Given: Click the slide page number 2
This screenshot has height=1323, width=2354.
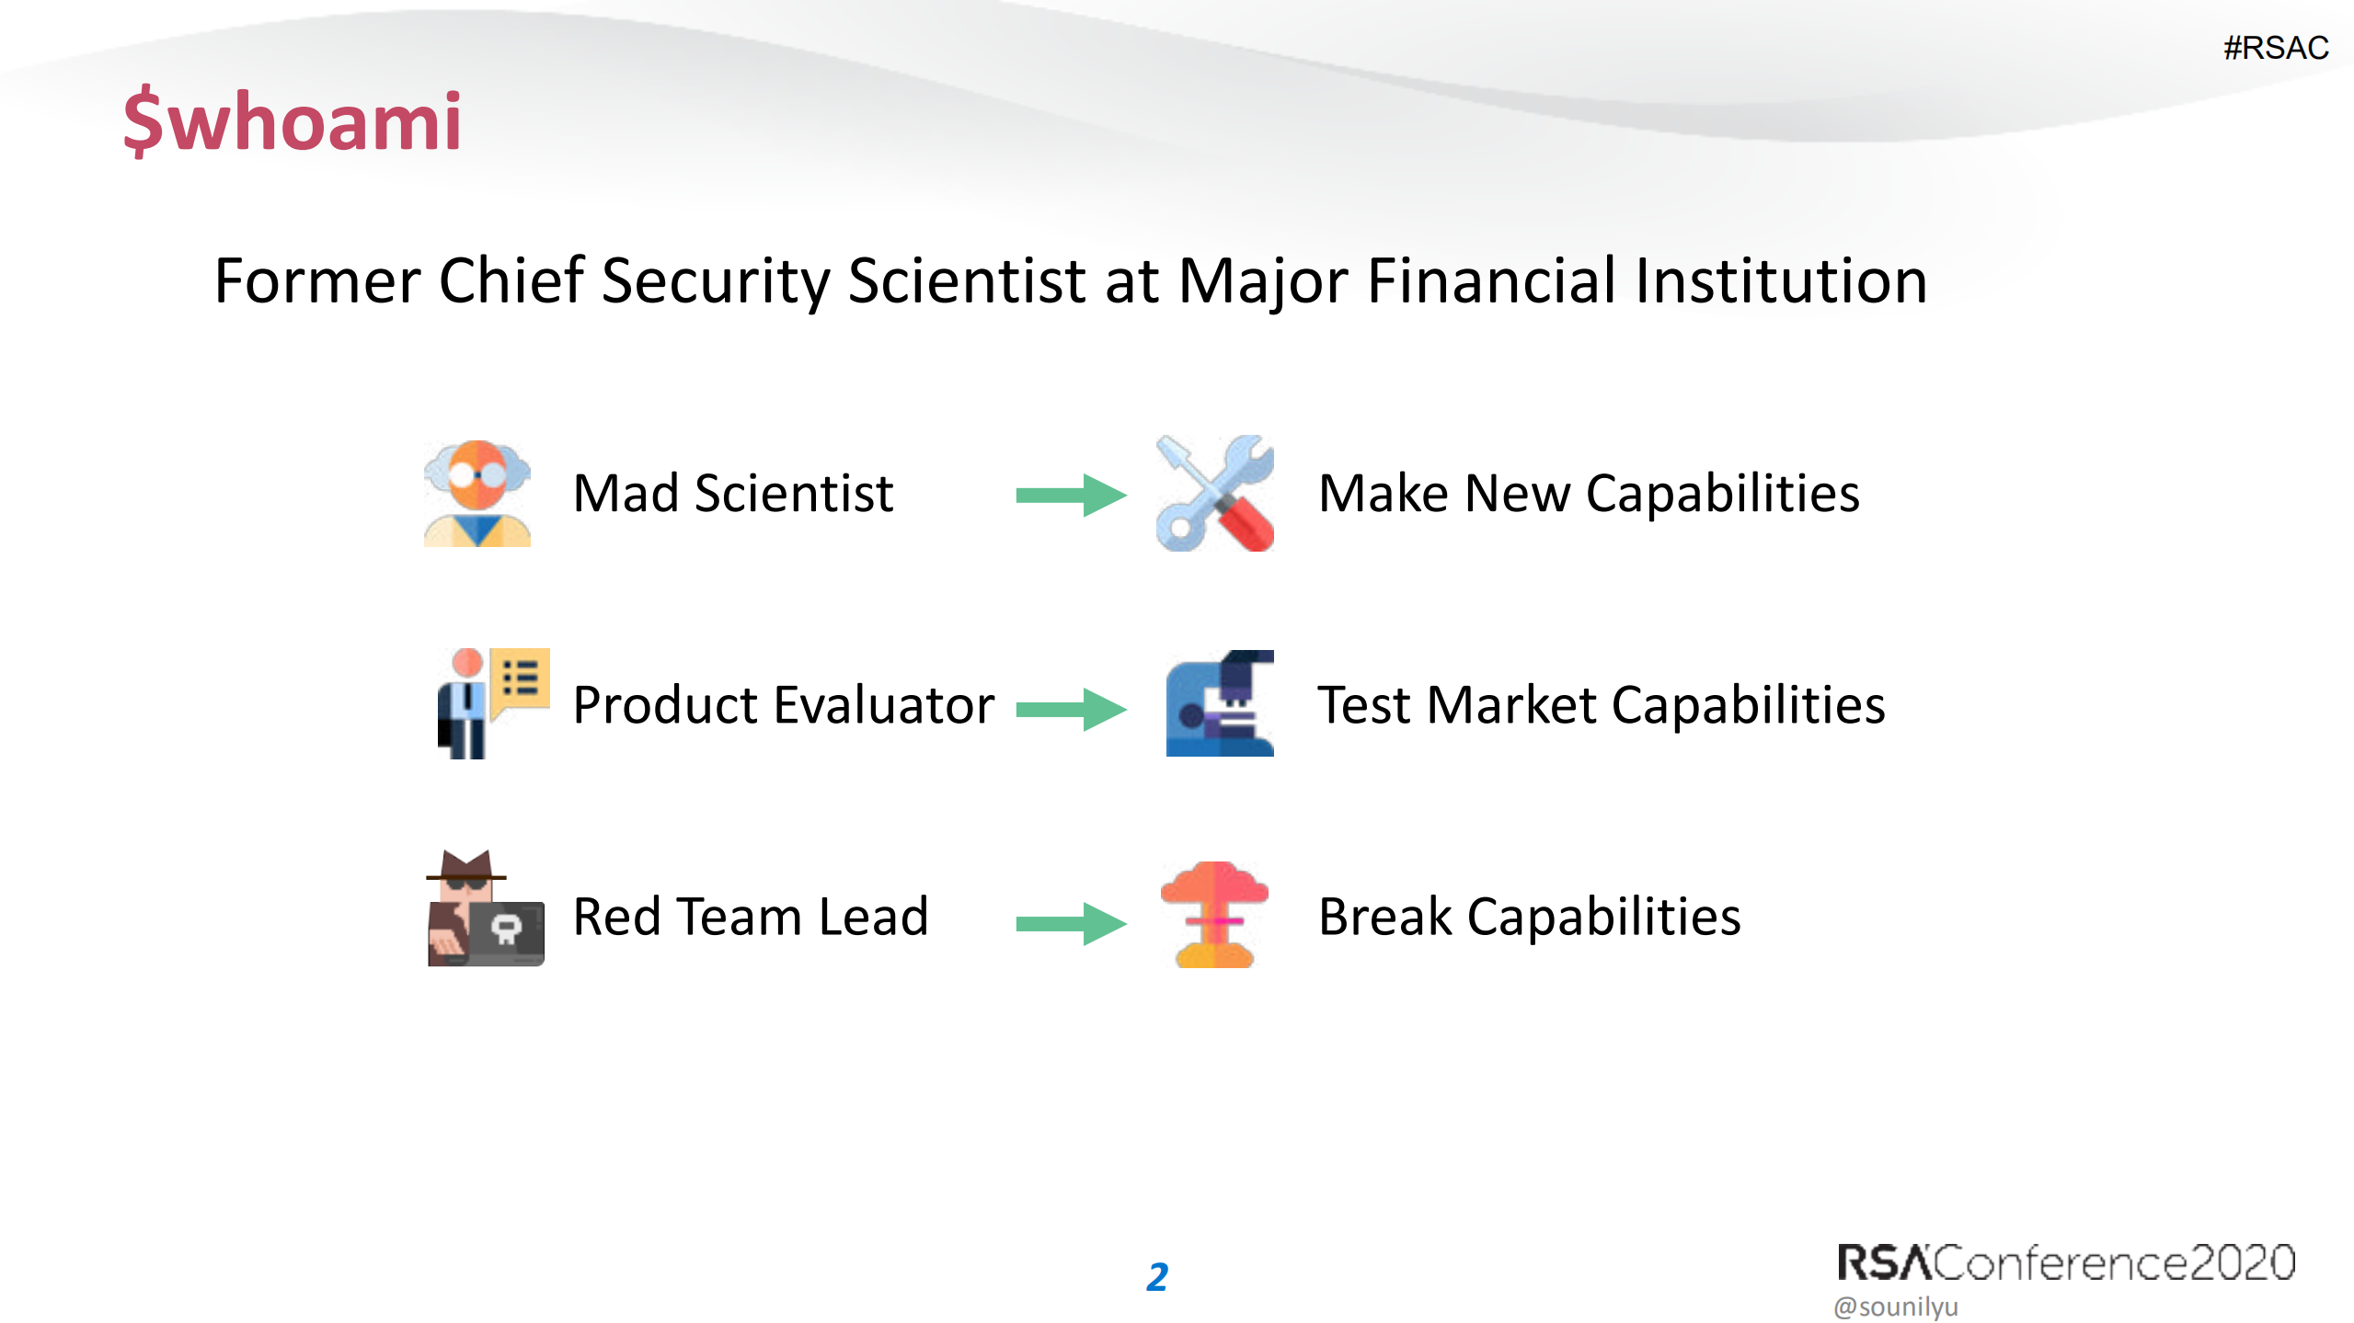Looking at the screenshot, I should pyautogui.click(x=1157, y=1277).
